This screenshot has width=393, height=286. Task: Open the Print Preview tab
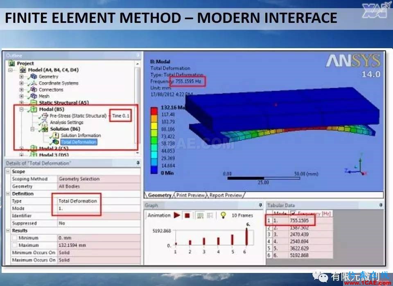[190, 195]
